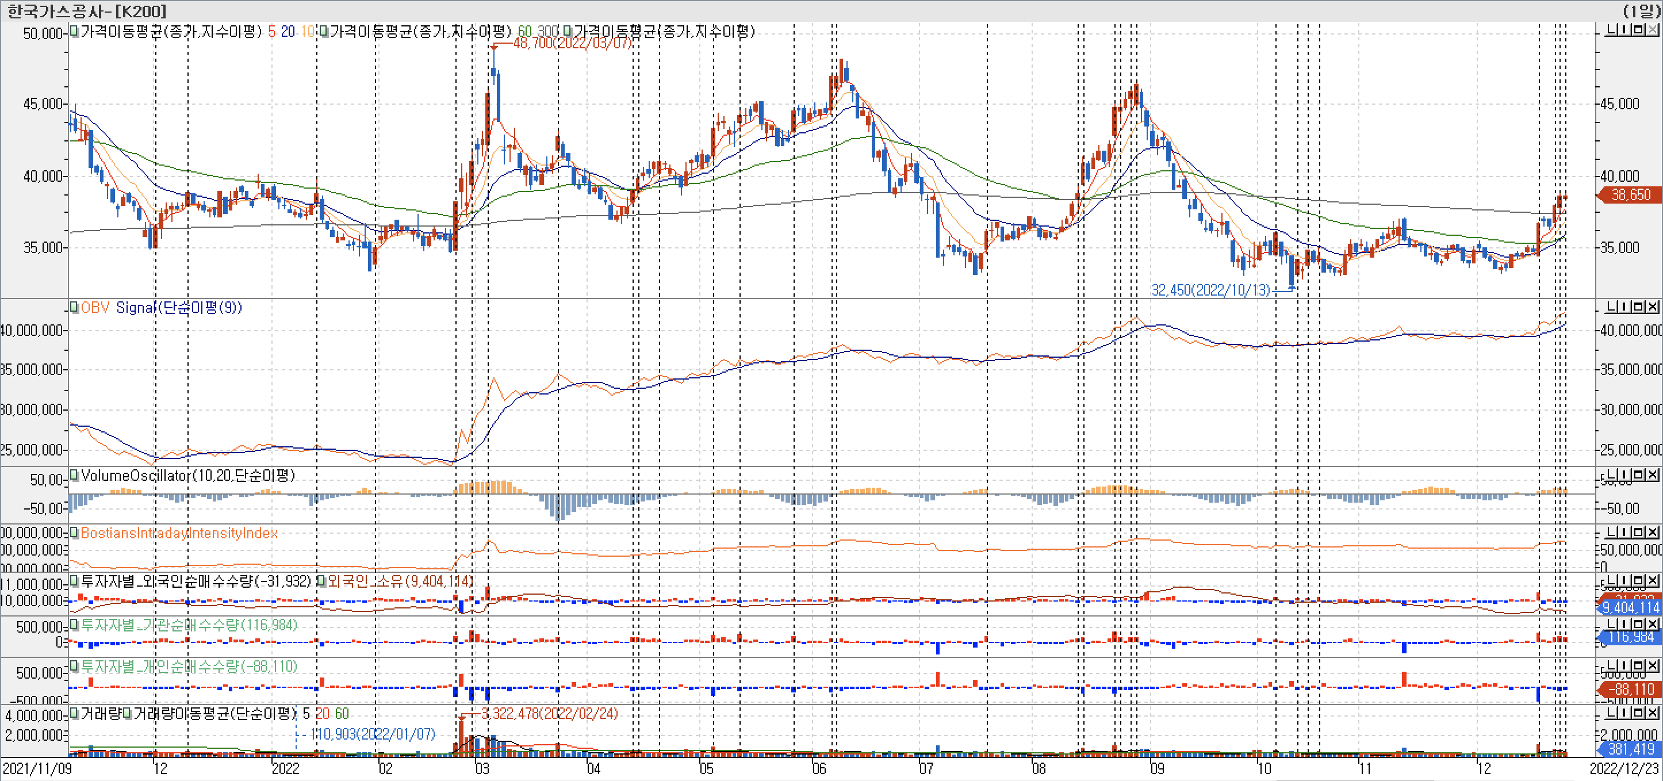Image resolution: width=1663 pixels, height=781 pixels.
Task: Click the 거래량이동평균(단순이평) label
Action: tap(214, 713)
